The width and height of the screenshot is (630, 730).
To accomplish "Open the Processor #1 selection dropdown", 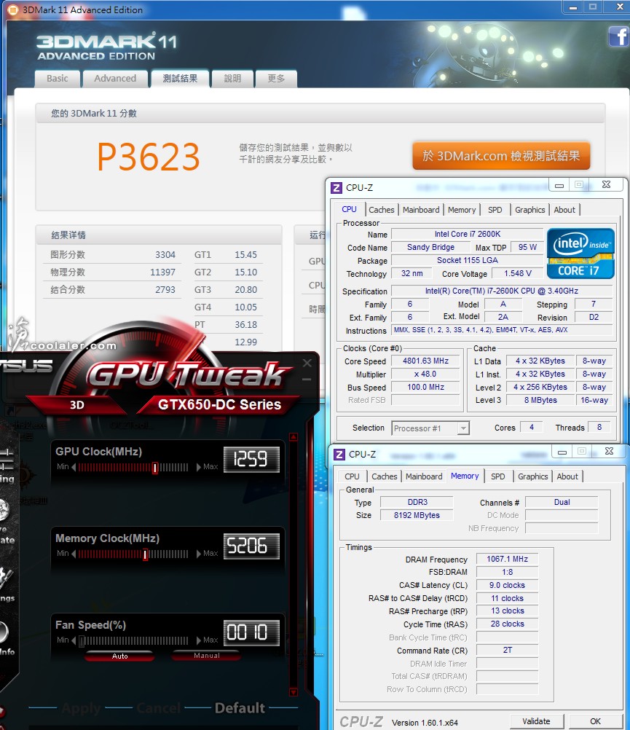I will (463, 428).
